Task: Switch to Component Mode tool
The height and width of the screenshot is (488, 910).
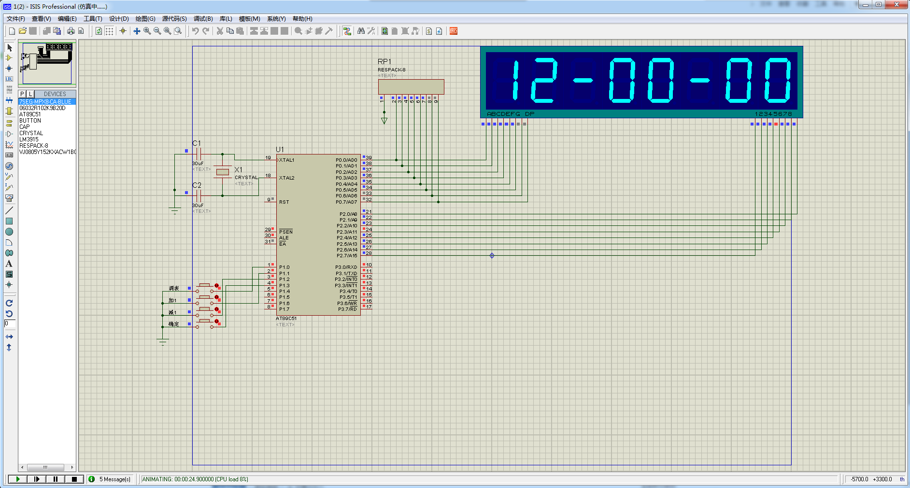Action: point(9,58)
